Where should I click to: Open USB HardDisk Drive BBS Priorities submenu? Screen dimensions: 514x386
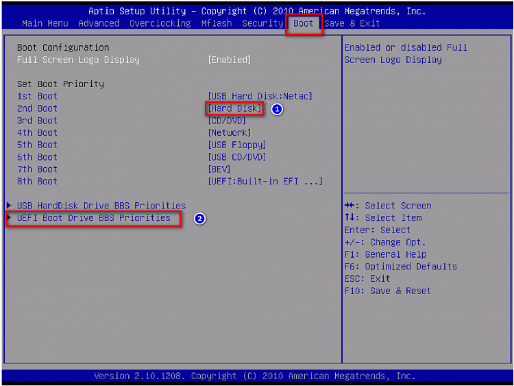pyautogui.click(x=101, y=206)
